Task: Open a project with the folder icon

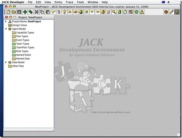Action: (x=14, y=12)
